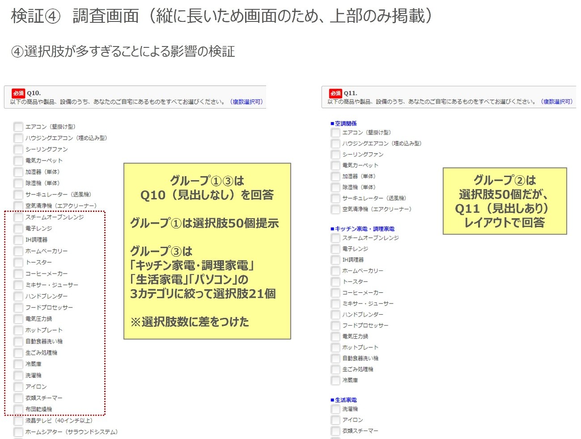
Task: Check 洗濯機 checkbox in Q10
Action: [x=18, y=375]
